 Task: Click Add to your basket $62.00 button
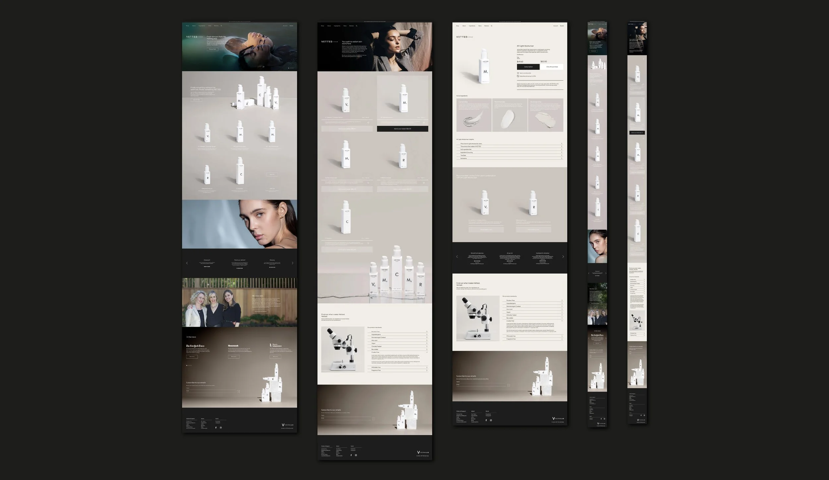click(x=402, y=129)
